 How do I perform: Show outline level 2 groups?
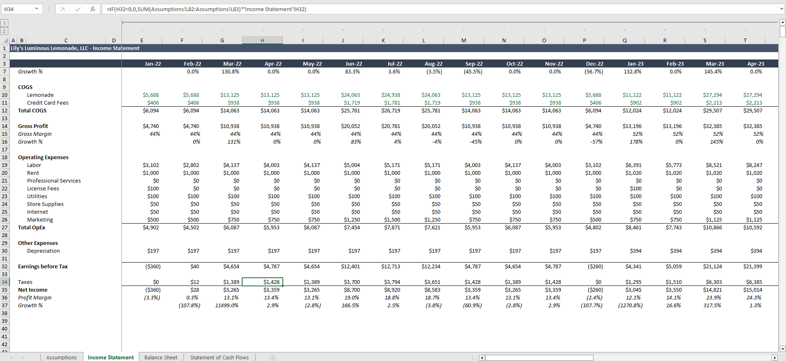(x=4, y=31)
